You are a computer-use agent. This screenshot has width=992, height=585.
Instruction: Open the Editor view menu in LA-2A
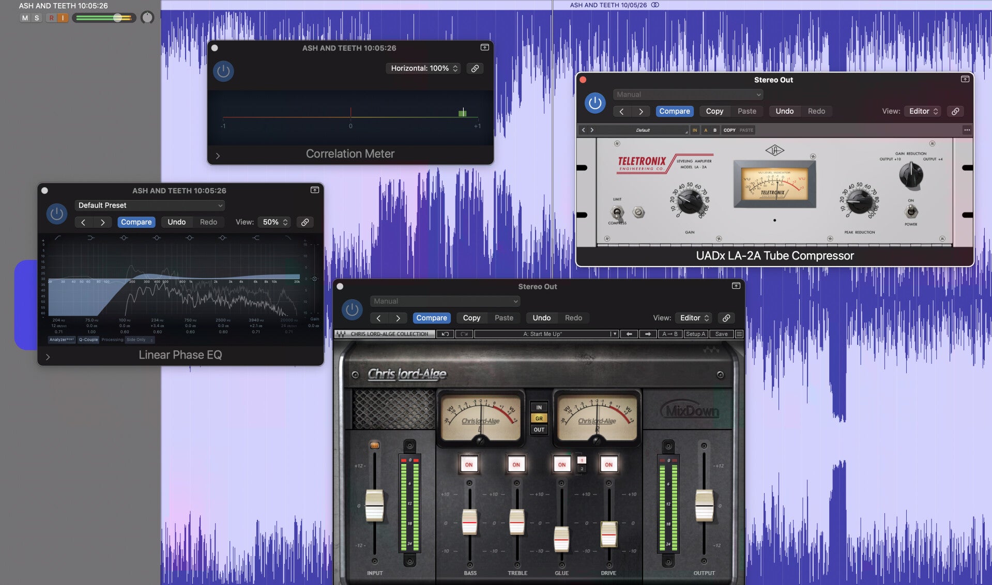(923, 111)
